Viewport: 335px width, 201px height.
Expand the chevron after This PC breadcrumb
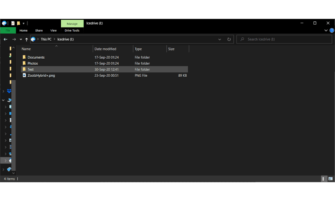(x=55, y=39)
